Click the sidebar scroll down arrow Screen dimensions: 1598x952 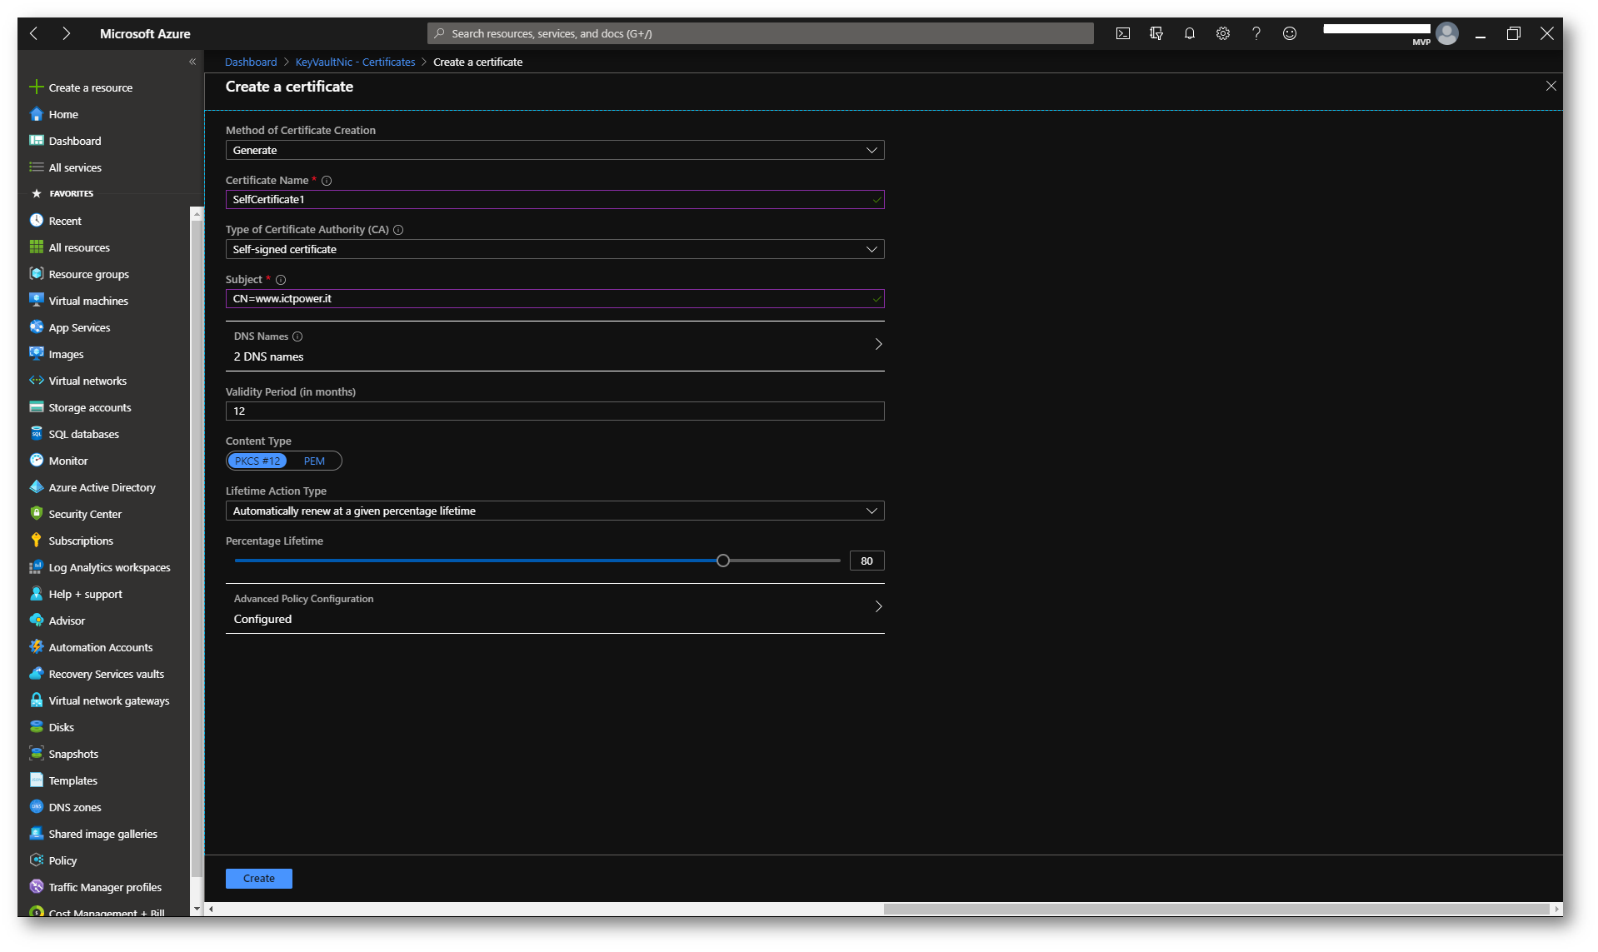[197, 909]
